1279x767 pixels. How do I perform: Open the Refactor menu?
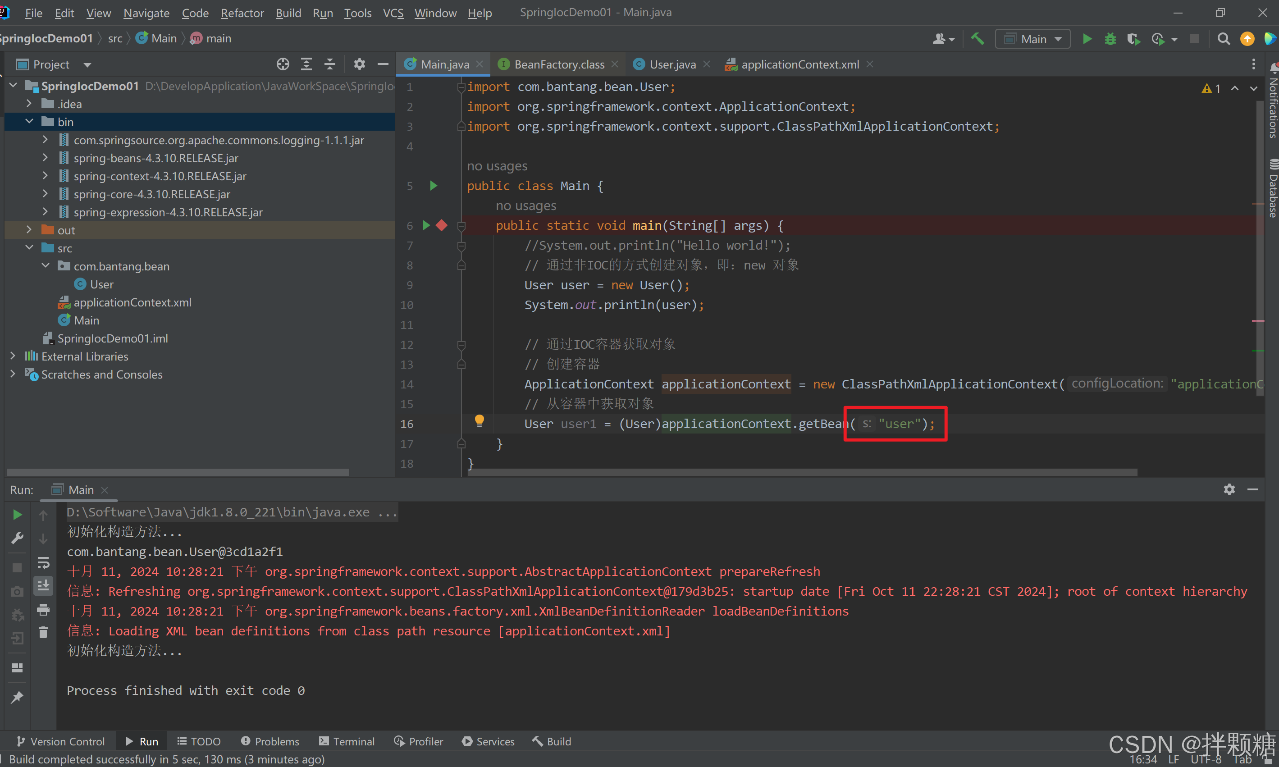point(242,13)
